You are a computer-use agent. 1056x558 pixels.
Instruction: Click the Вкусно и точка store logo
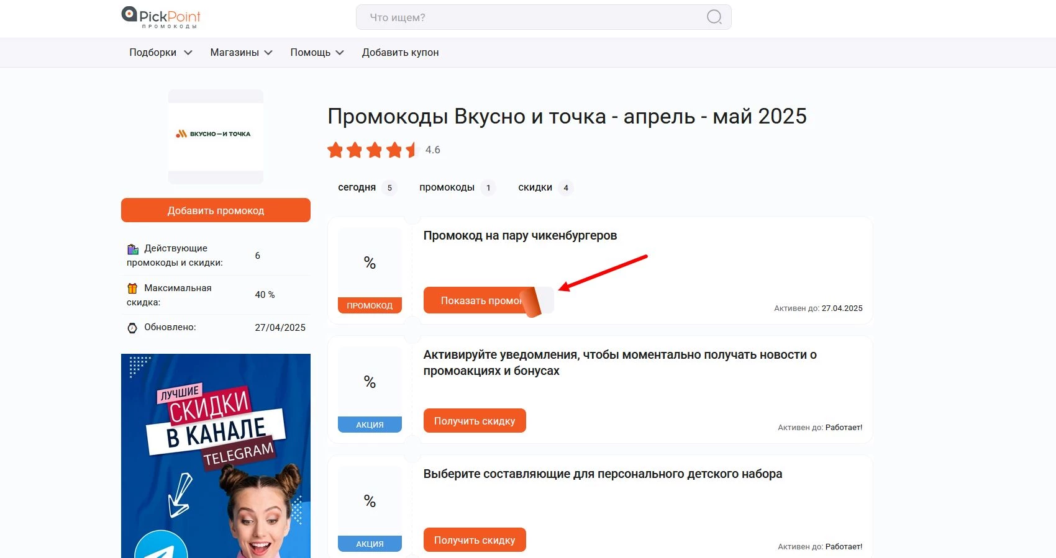coord(216,137)
